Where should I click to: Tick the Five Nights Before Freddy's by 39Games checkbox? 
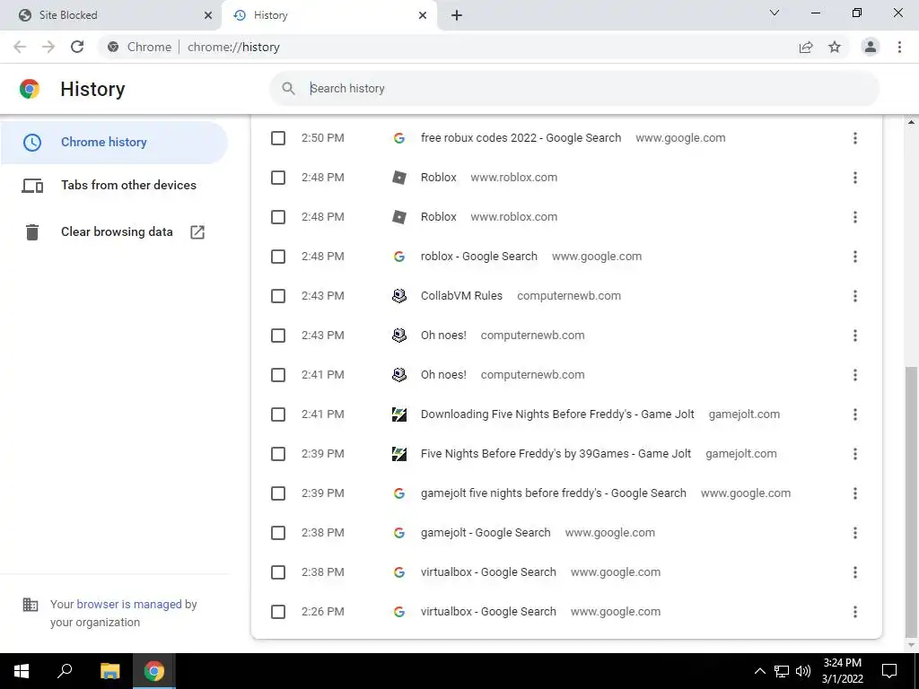point(278,454)
